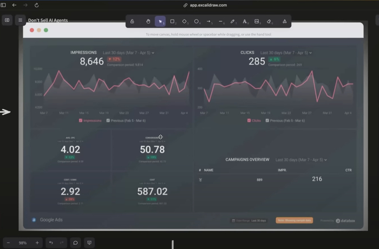Select the Hand panning tool
This screenshot has height=249, width=379.
coord(148,22)
